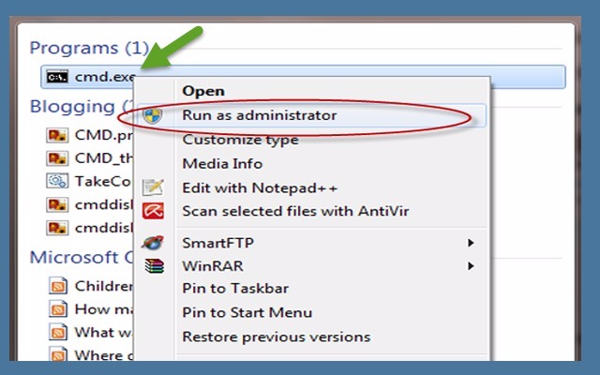Click the Children feed result icon
The image size is (600, 375).
(58, 285)
